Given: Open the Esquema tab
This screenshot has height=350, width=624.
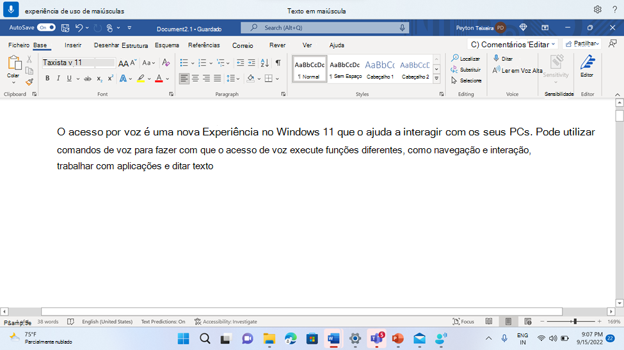Looking at the screenshot, I should 167,45.
